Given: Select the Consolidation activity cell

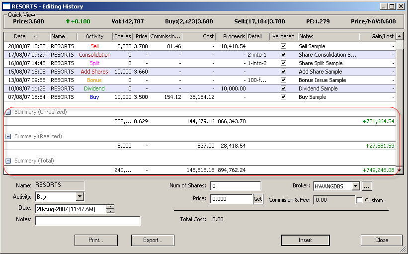Looking at the screenshot, I should [95, 55].
